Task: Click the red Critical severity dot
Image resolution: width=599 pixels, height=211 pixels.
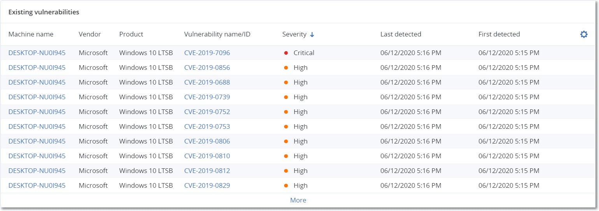Action: (x=286, y=53)
